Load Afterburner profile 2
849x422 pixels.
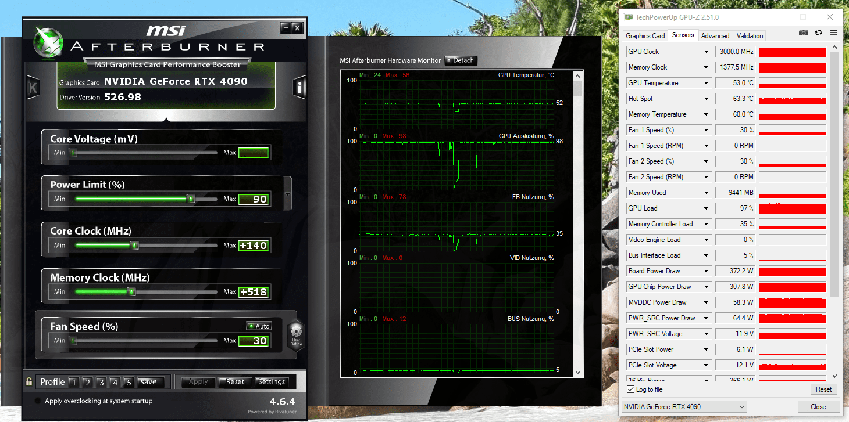[87, 382]
